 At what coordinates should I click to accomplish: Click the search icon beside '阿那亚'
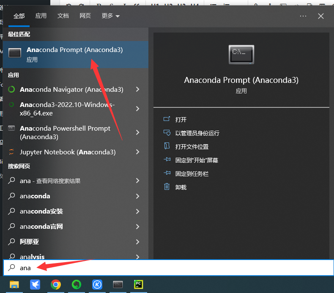point(11,242)
